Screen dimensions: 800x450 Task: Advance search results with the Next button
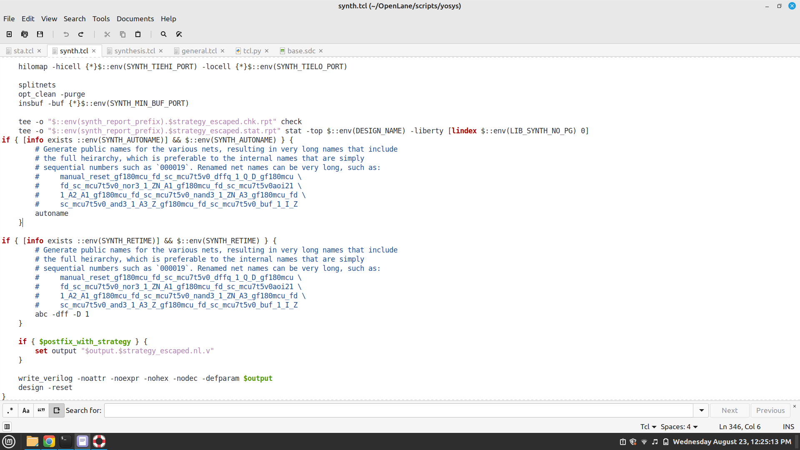pos(729,410)
